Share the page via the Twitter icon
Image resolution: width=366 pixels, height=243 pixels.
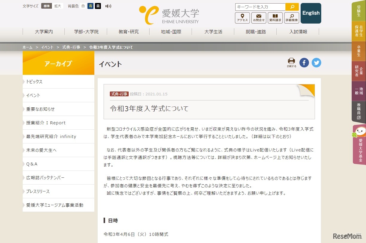click(316, 63)
